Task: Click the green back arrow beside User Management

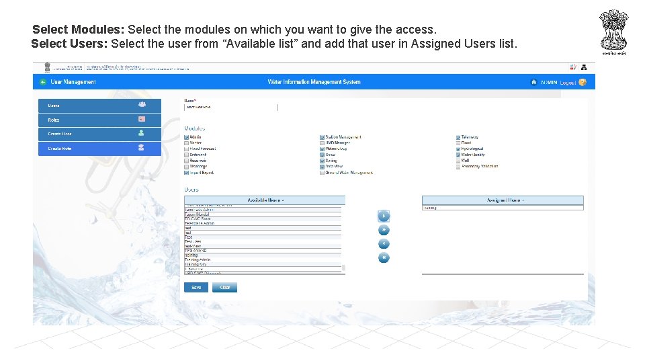Action: (x=43, y=82)
